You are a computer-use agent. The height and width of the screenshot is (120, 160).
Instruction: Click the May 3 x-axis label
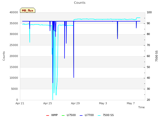pos(103,103)
